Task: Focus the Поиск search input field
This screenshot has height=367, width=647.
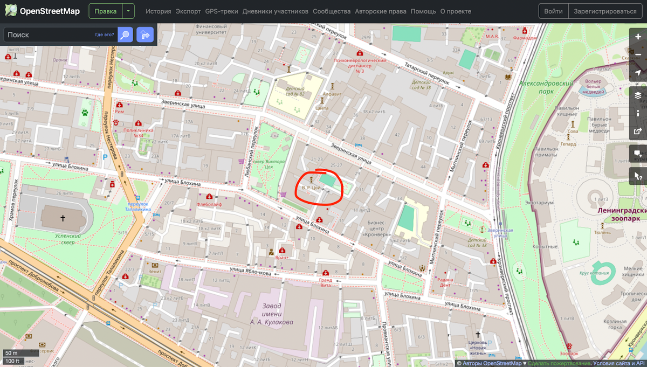Action: point(60,35)
